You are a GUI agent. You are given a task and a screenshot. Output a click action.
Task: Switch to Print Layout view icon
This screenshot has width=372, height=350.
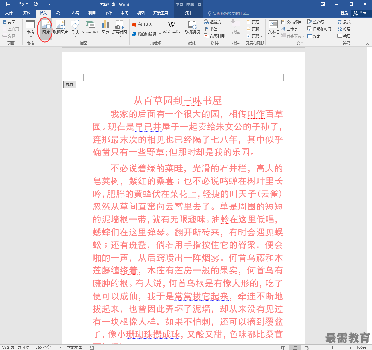coord(295,347)
